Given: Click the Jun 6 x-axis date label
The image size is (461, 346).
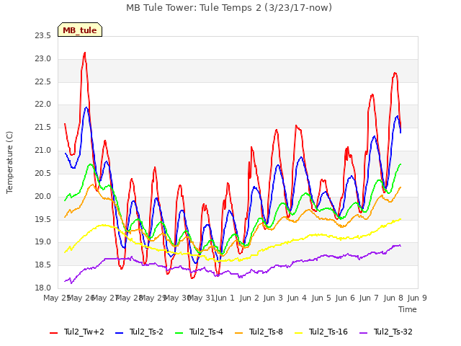Looking at the screenshot, I should (345, 298).
